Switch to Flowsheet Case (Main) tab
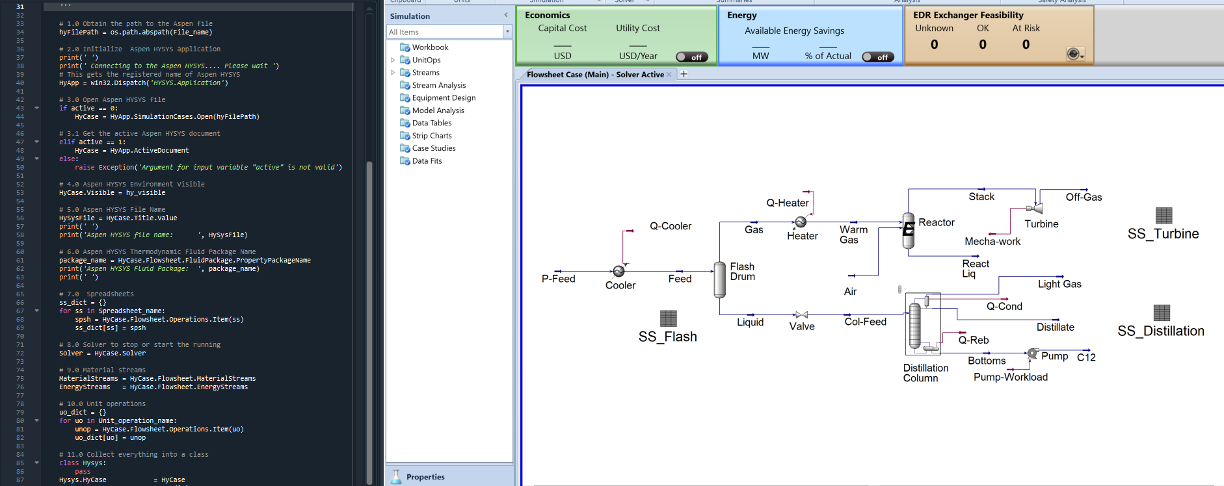 pos(594,75)
